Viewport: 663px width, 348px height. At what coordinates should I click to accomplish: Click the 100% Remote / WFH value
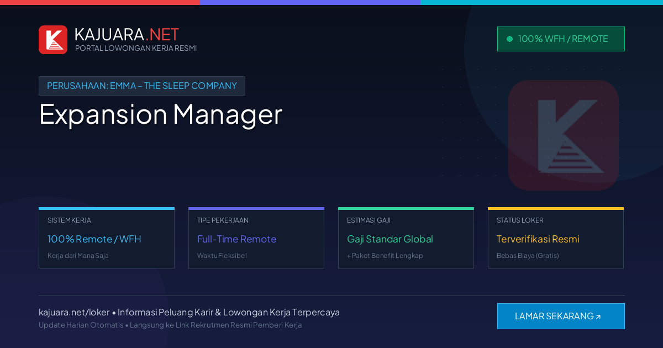pyautogui.click(x=94, y=239)
